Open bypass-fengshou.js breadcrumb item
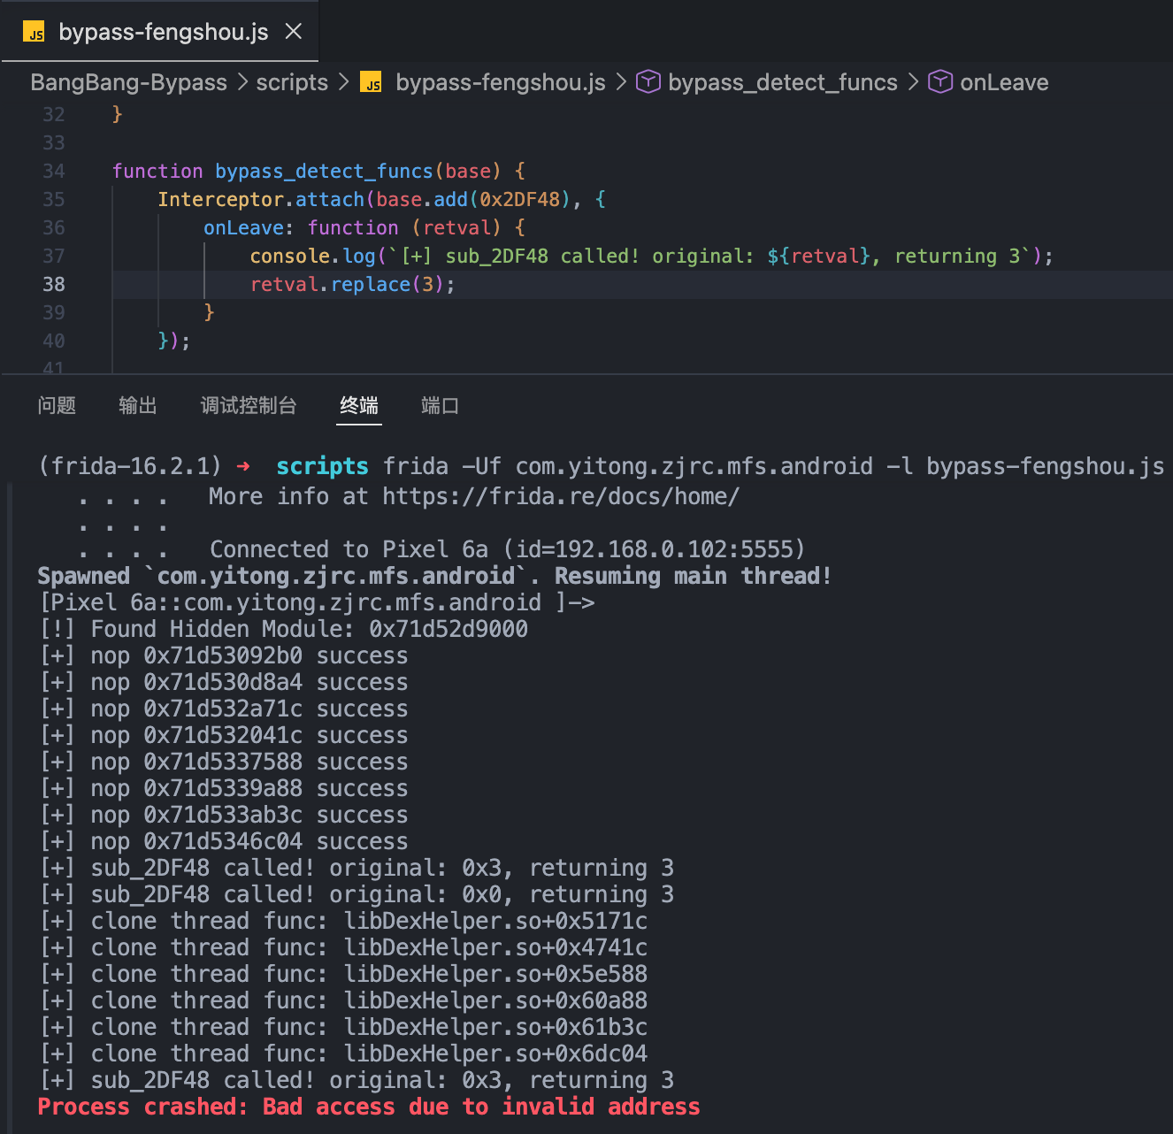Image resolution: width=1173 pixels, height=1134 pixels. pos(500,82)
